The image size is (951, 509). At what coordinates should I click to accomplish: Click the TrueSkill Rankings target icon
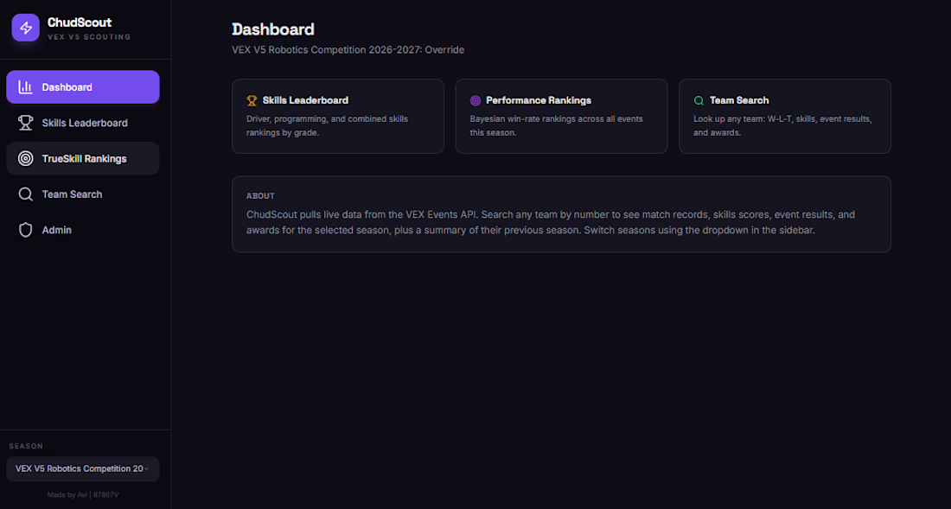pyautogui.click(x=25, y=159)
